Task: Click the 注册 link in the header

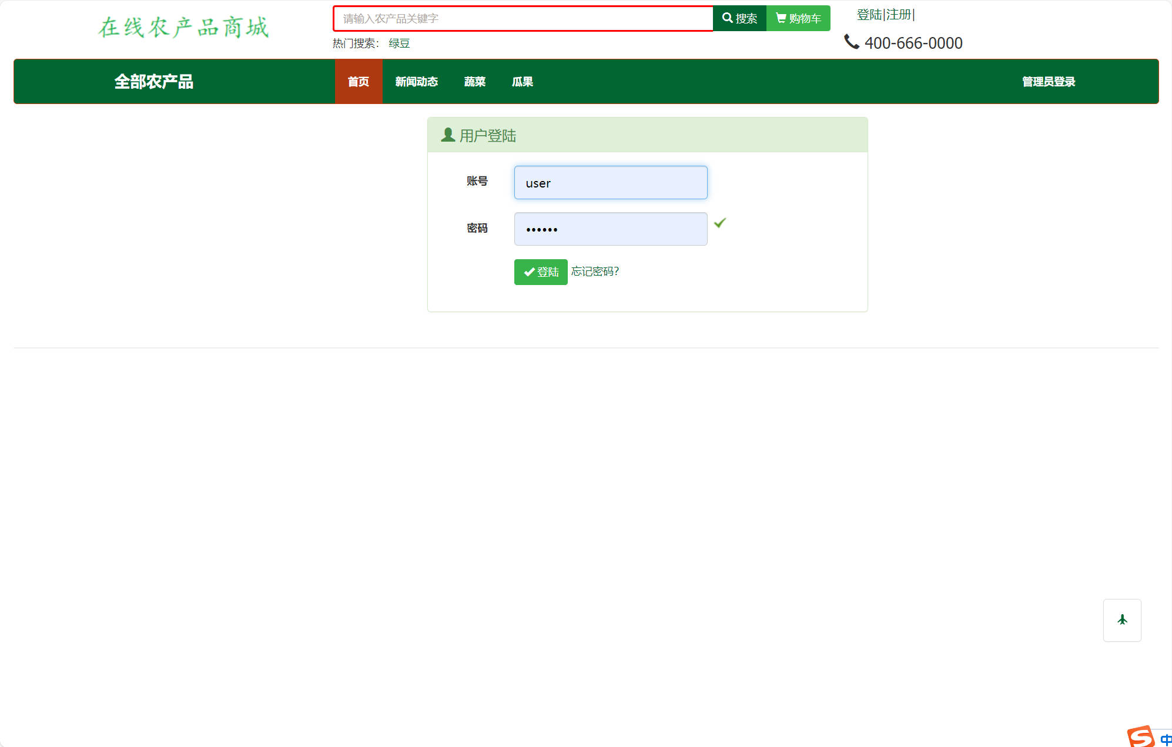Action: pyautogui.click(x=898, y=14)
